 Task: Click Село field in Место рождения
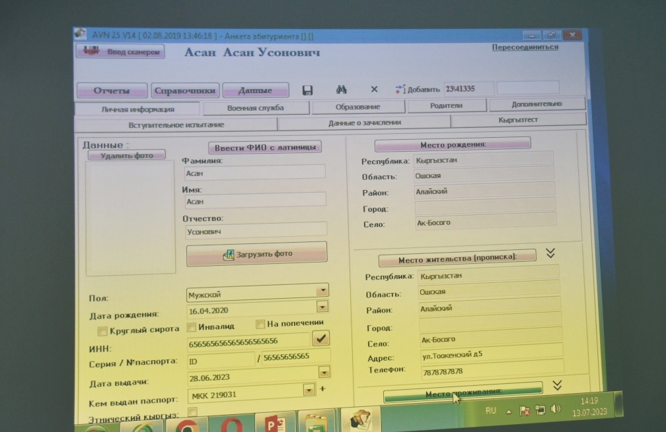(486, 222)
